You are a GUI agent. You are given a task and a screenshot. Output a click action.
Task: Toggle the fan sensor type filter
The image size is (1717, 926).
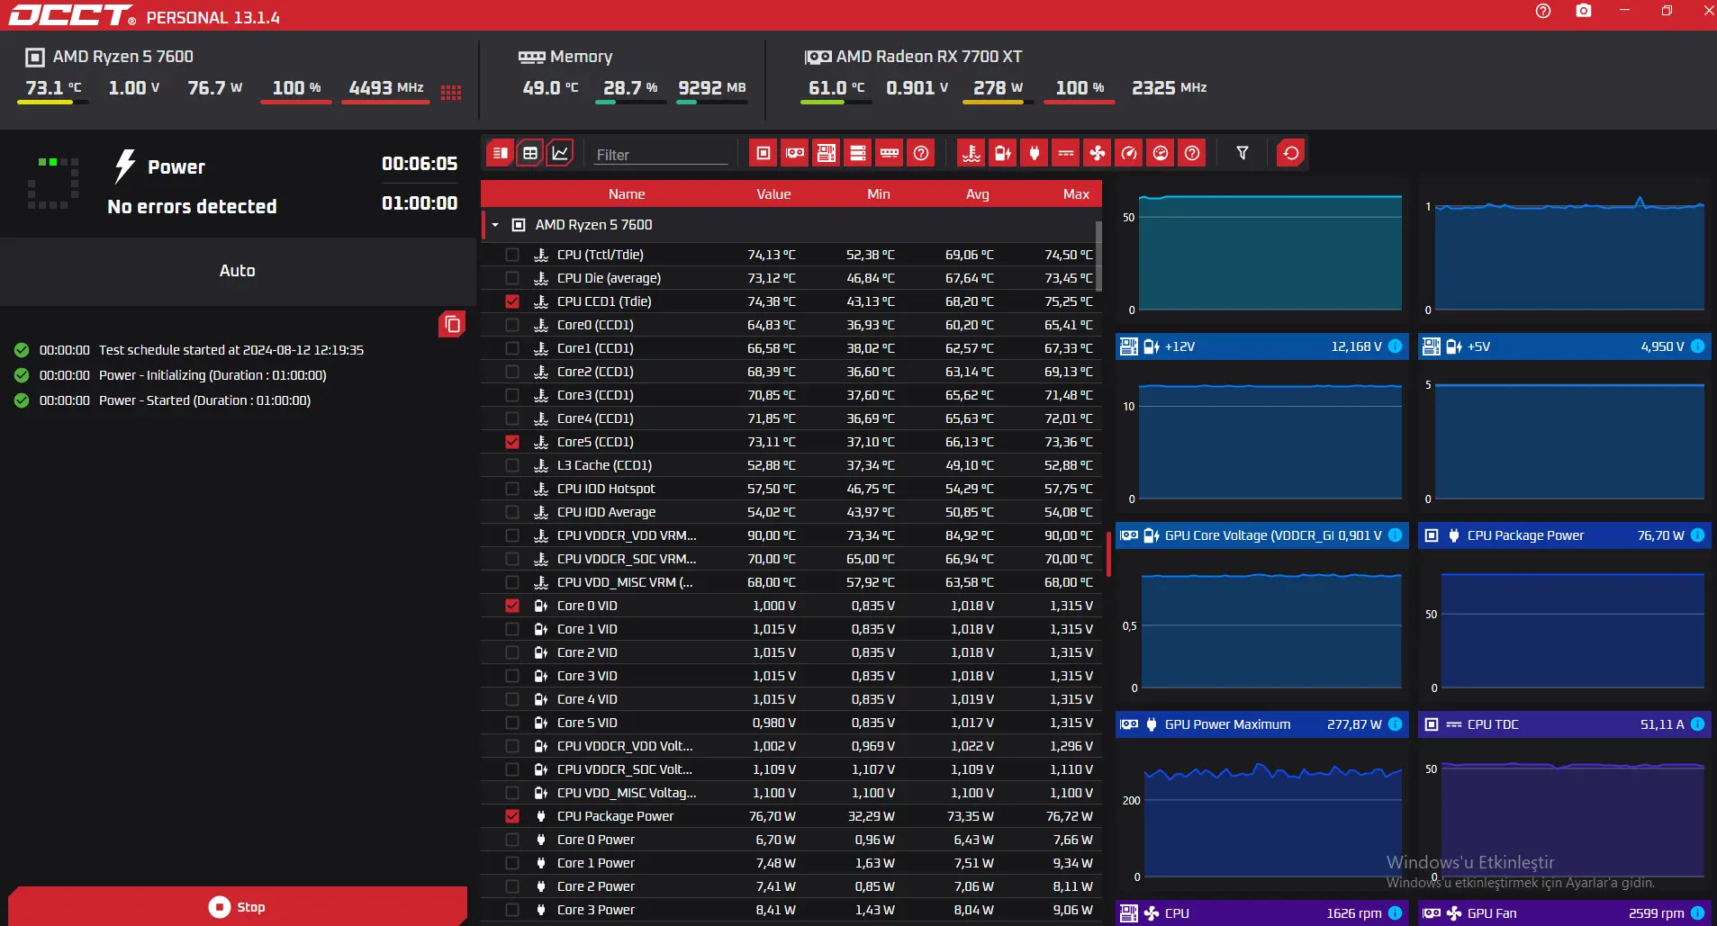click(x=1098, y=153)
